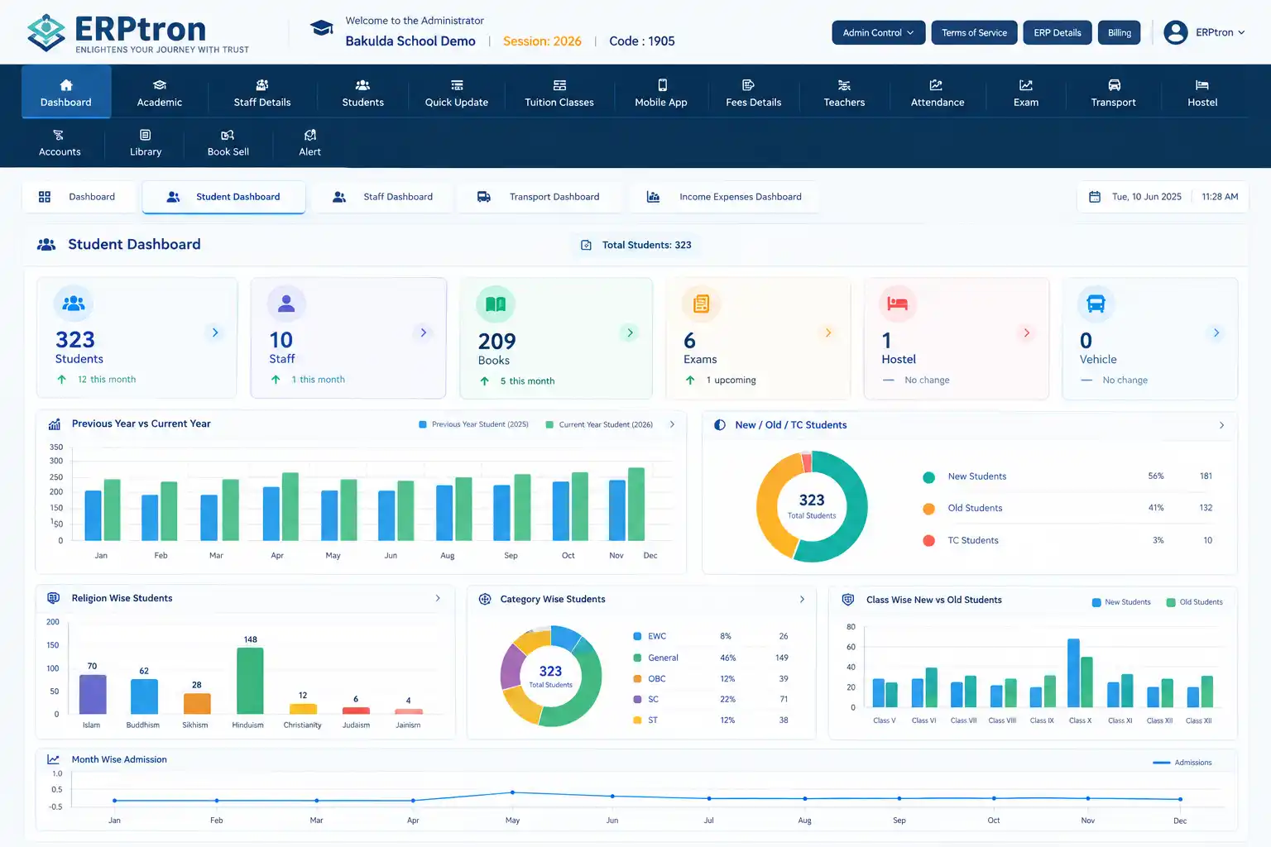Open the Library module
1271x847 pixels.
[146, 142]
